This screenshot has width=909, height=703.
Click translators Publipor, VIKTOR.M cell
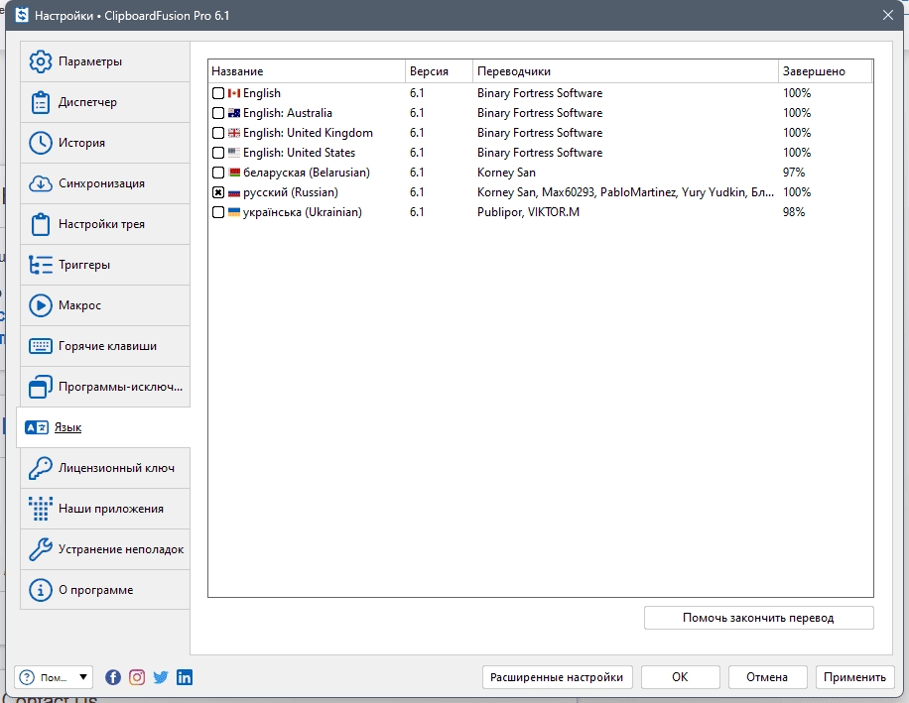click(528, 212)
